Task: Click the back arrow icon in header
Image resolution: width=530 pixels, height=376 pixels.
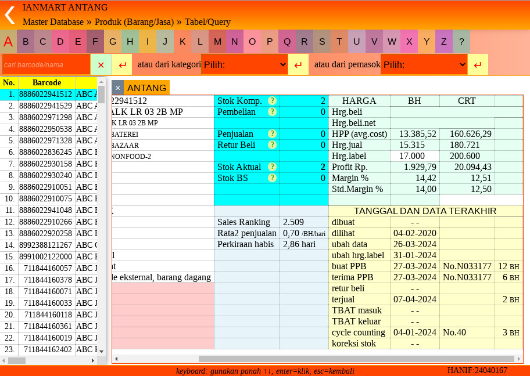Action: click(10, 15)
